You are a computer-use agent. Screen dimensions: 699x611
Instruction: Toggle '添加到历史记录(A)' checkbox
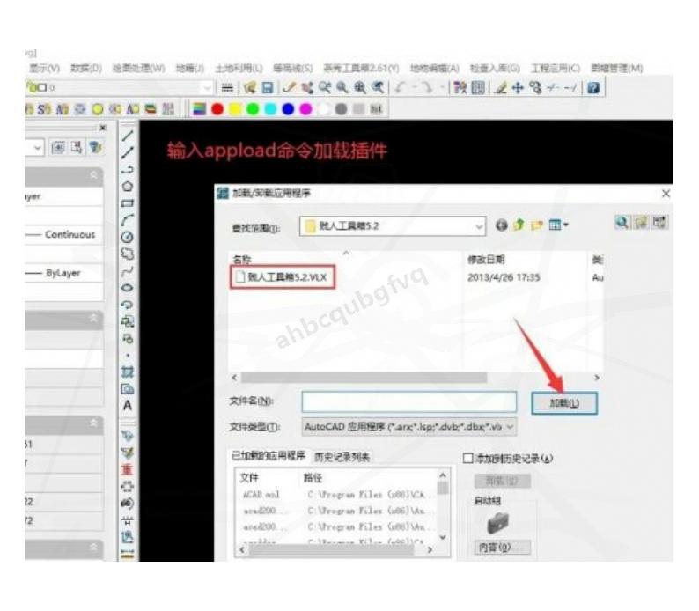coord(467,458)
